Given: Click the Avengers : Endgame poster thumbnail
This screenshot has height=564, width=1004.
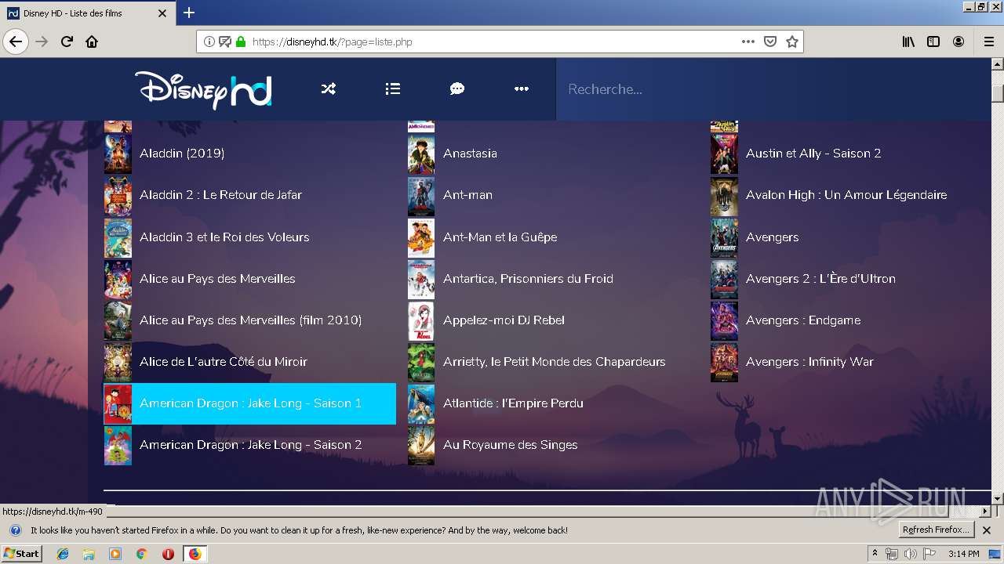Looking at the screenshot, I should point(724,320).
